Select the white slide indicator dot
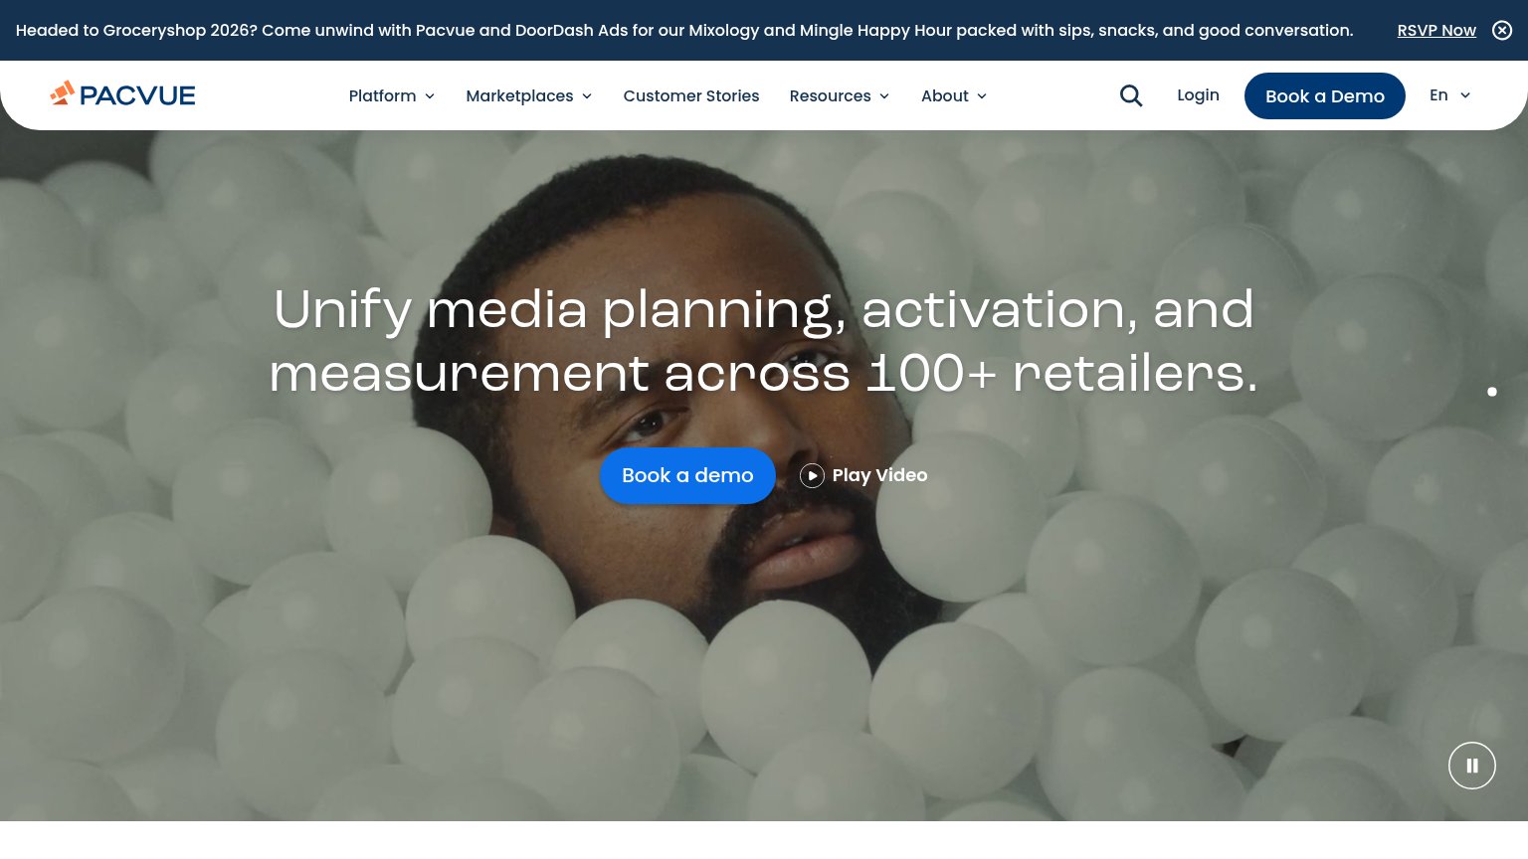Screen dimensions: 1528x859 coord(1492,392)
